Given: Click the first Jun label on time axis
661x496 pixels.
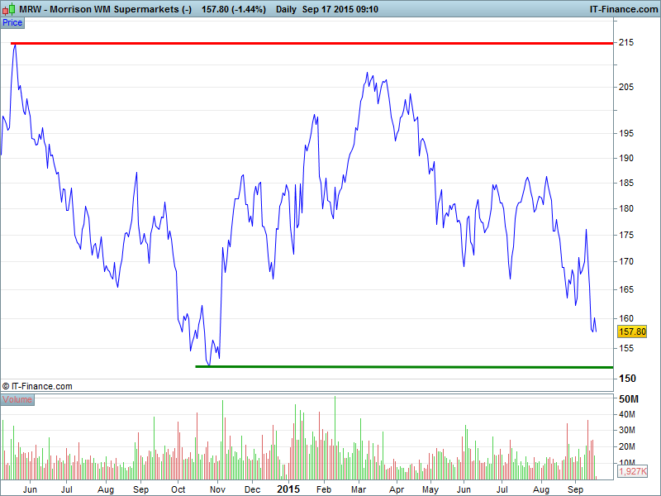Looking at the screenshot, I should click(x=31, y=489).
